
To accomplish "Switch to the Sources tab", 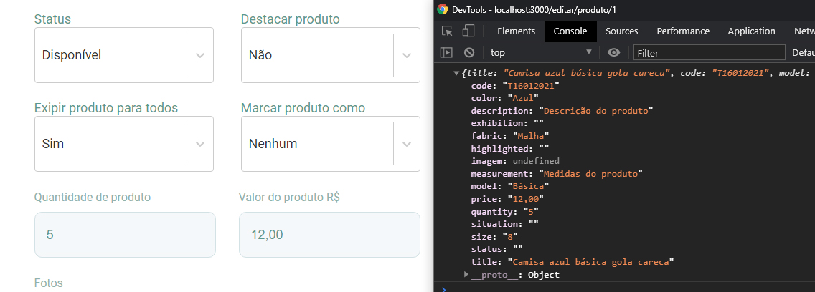I will [621, 31].
